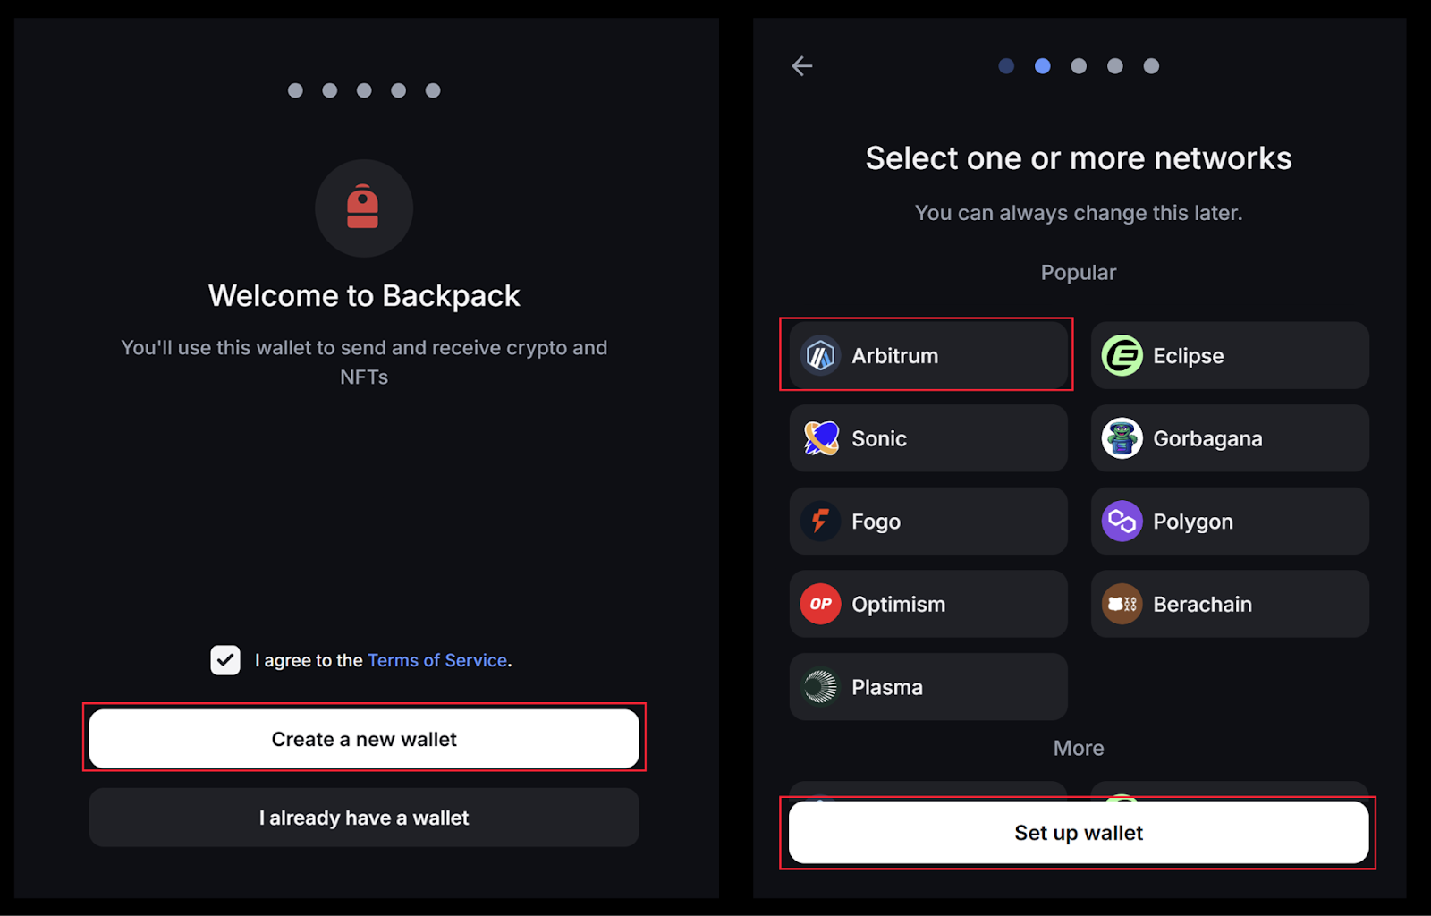
Task: Click I already have a wallet
Action: [364, 818]
